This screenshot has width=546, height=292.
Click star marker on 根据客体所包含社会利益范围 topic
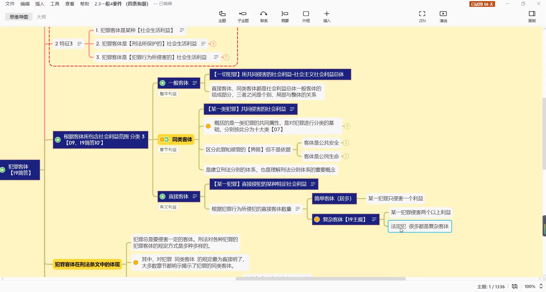(x=58, y=140)
